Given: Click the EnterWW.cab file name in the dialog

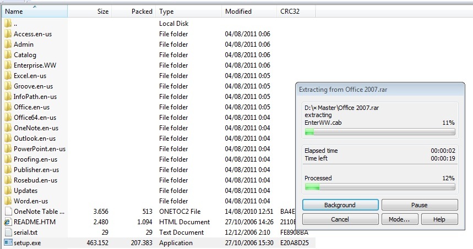Looking at the screenshot, I should (x=323, y=123).
